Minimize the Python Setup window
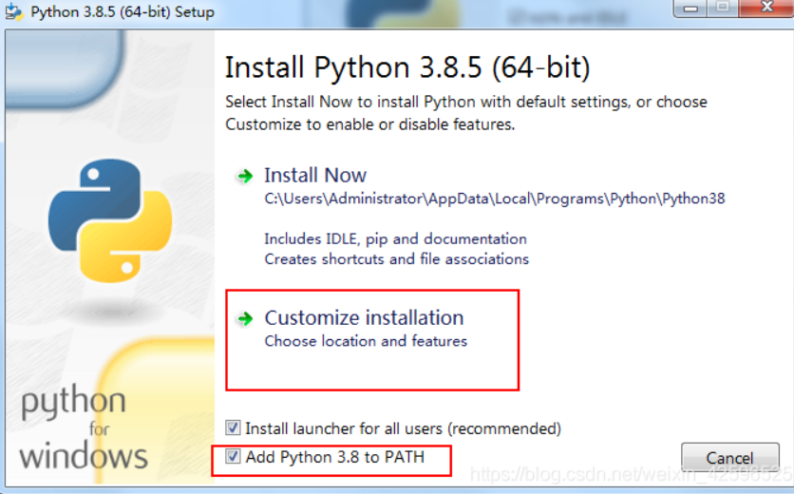The width and height of the screenshot is (794, 494). [x=690, y=8]
